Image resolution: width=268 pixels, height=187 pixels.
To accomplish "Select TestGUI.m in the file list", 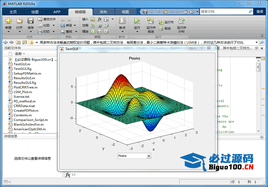I will [x=22, y=64].
